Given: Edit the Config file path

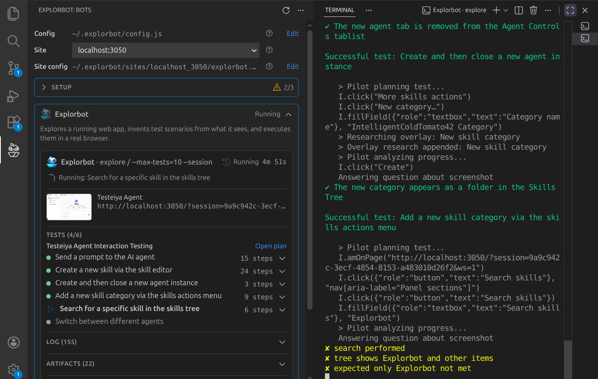Looking at the screenshot, I should [x=293, y=33].
